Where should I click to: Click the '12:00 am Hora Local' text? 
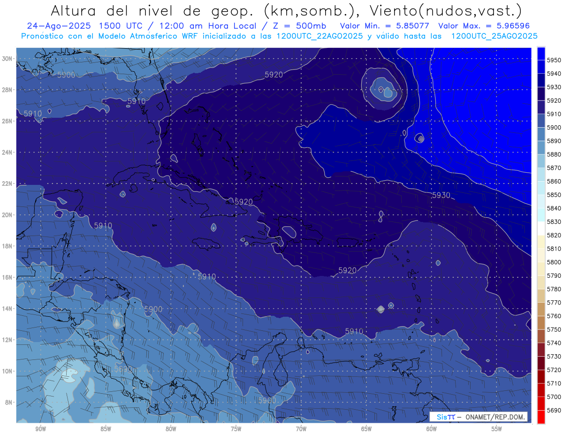(x=208, y=26)
